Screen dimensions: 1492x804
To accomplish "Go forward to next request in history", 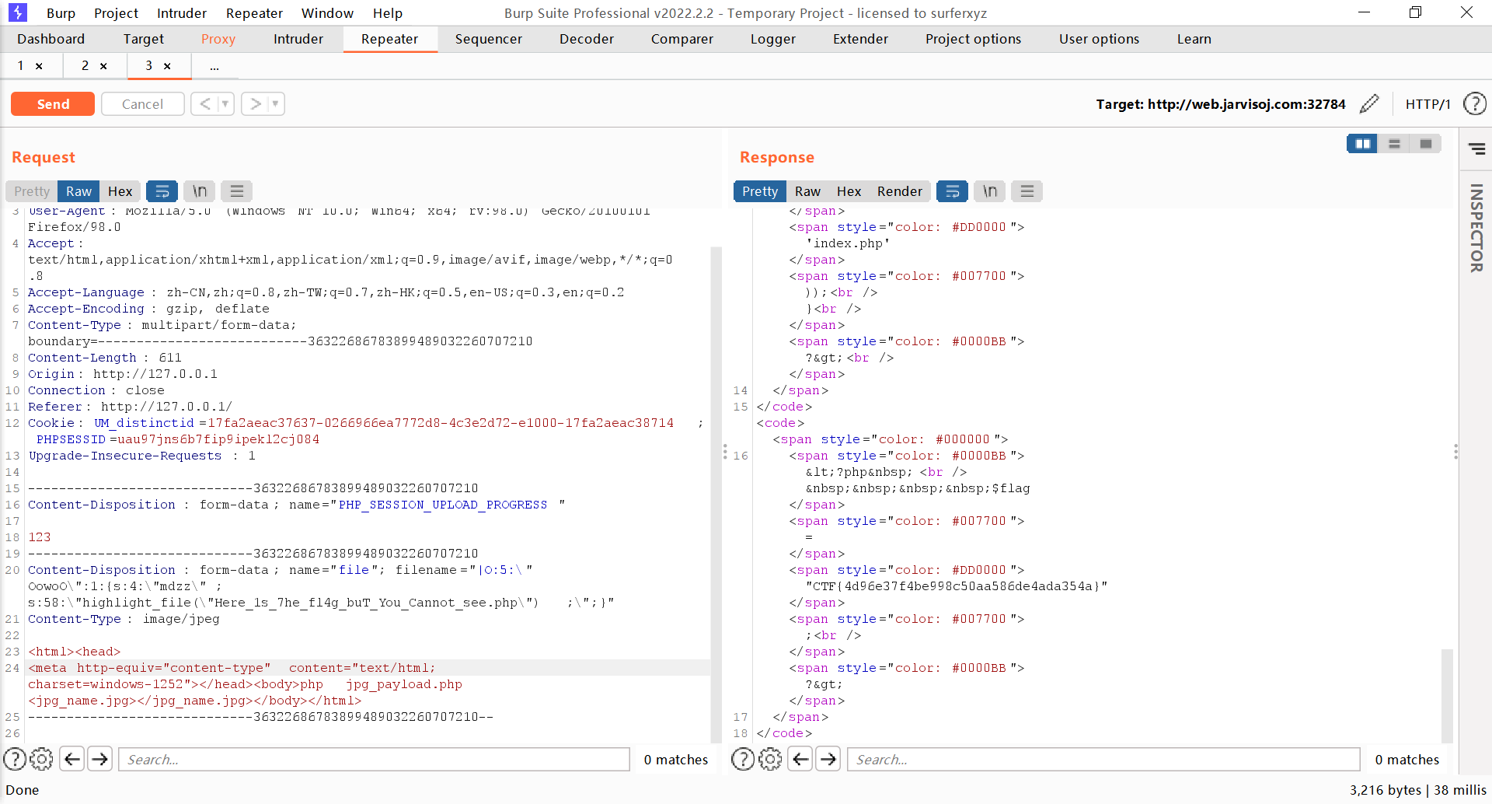I will tap(255, 103).
